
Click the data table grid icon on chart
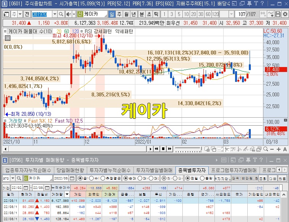click(x=8, y=38)
